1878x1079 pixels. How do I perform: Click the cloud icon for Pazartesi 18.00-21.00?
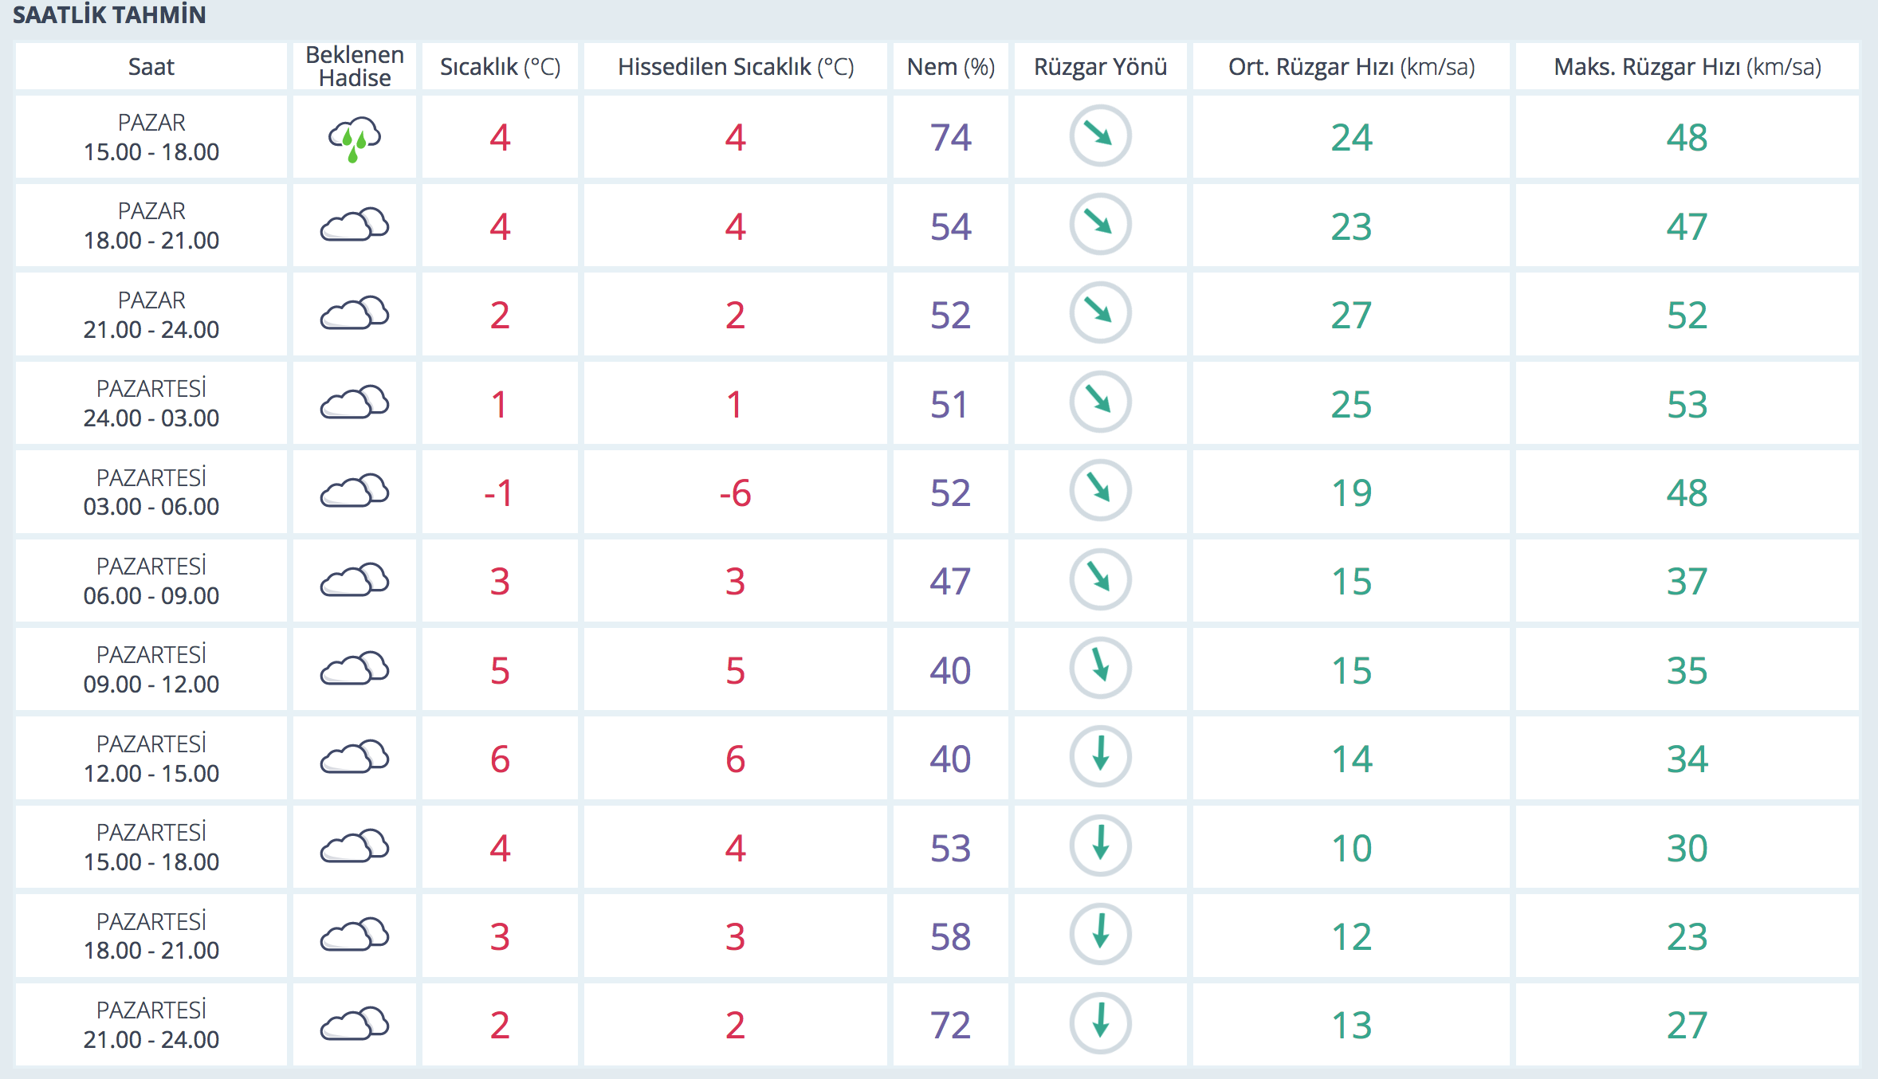point(355,936)
